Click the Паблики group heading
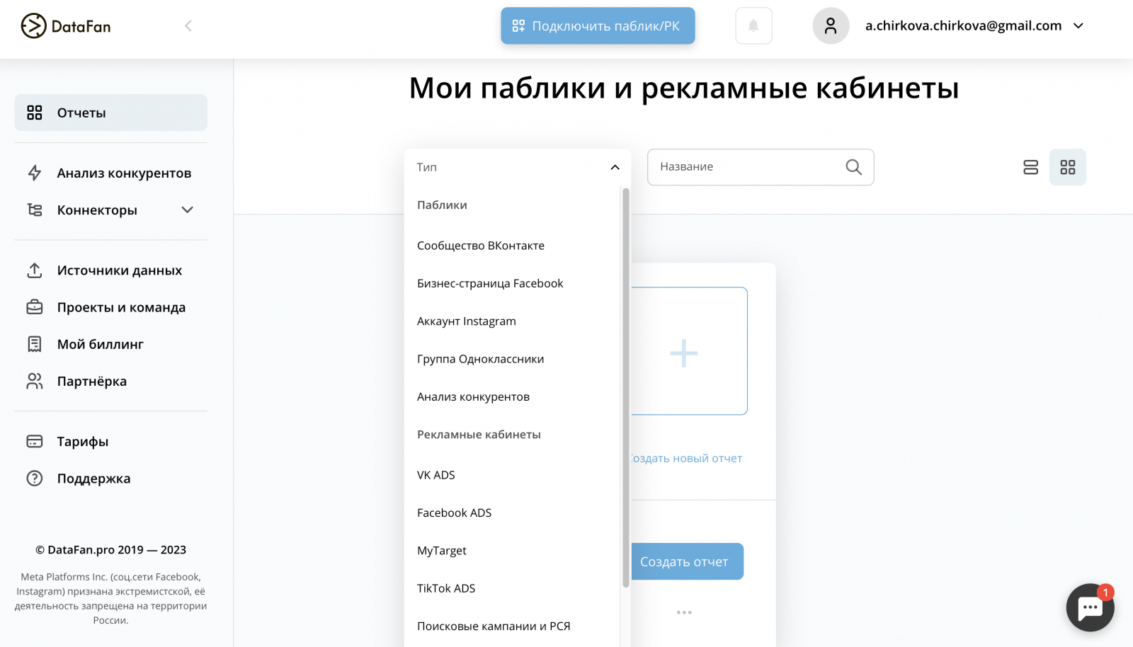The image size is (1133, 647). tap(442, 205)
